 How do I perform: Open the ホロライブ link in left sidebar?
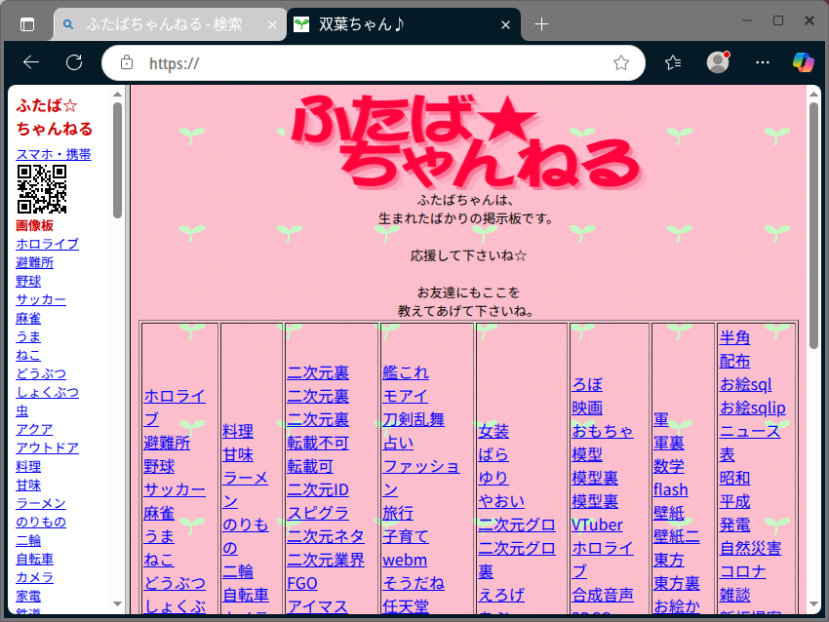point(47,244)
